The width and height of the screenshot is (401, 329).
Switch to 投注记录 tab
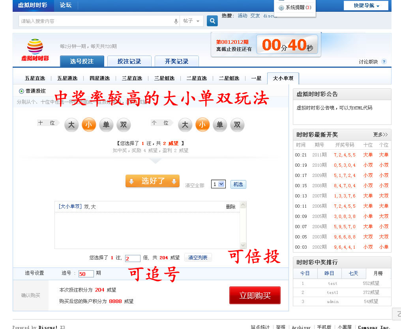pyautogui.click(x=129, y=61)
